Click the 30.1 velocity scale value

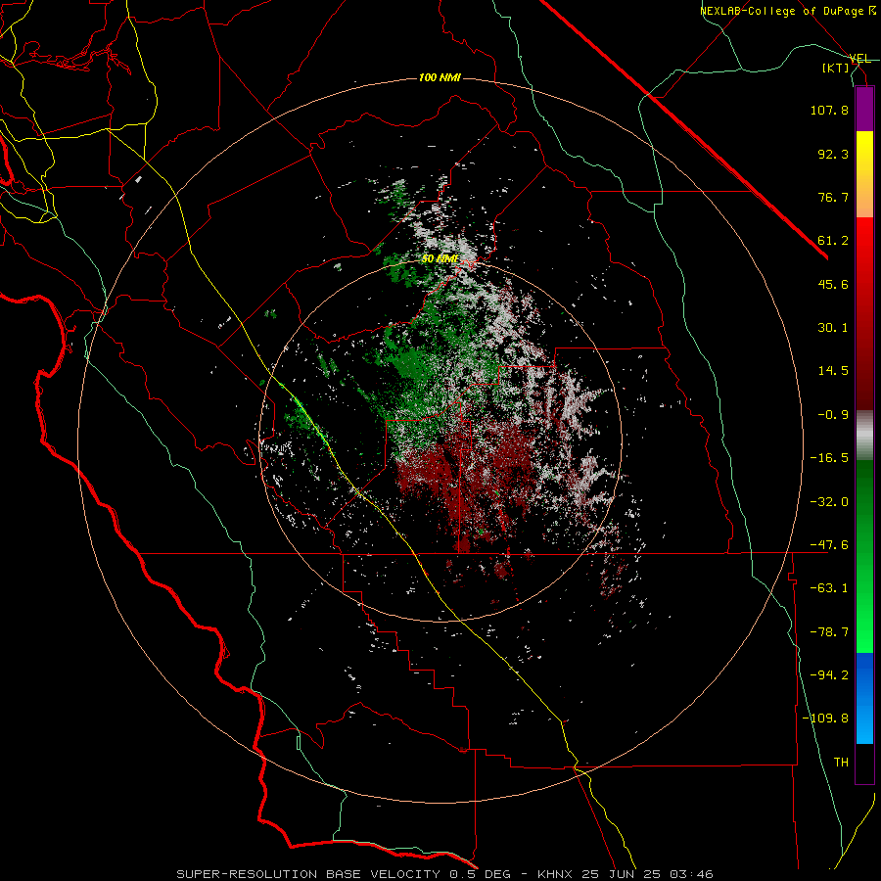tap(833, 328)
